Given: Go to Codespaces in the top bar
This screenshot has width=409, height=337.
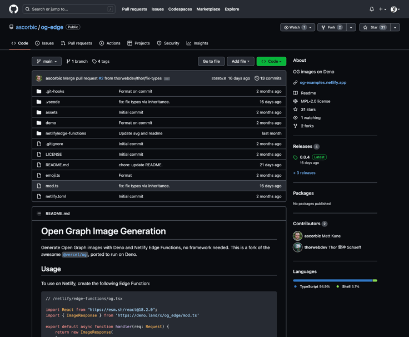Looking at the screenshot, I should 180,9.
